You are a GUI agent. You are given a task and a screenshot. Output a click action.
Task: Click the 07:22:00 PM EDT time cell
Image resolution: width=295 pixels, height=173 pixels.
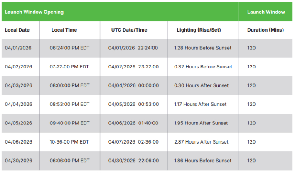[x=69, y=67]
